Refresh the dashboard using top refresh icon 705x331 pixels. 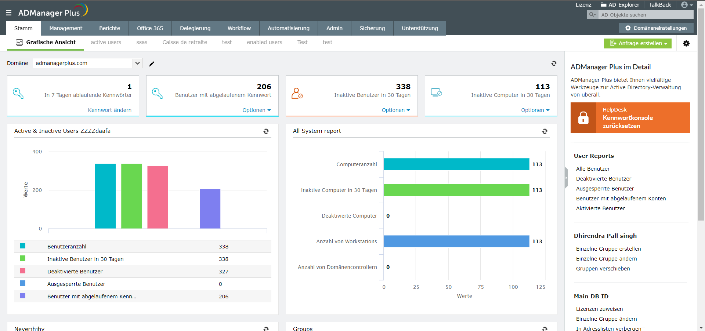[554, 63]
